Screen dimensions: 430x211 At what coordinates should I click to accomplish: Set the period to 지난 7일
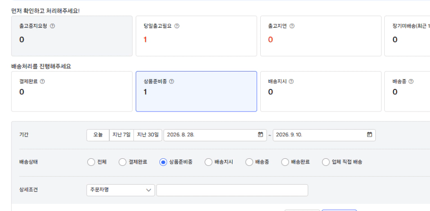(x=122, y=135)
